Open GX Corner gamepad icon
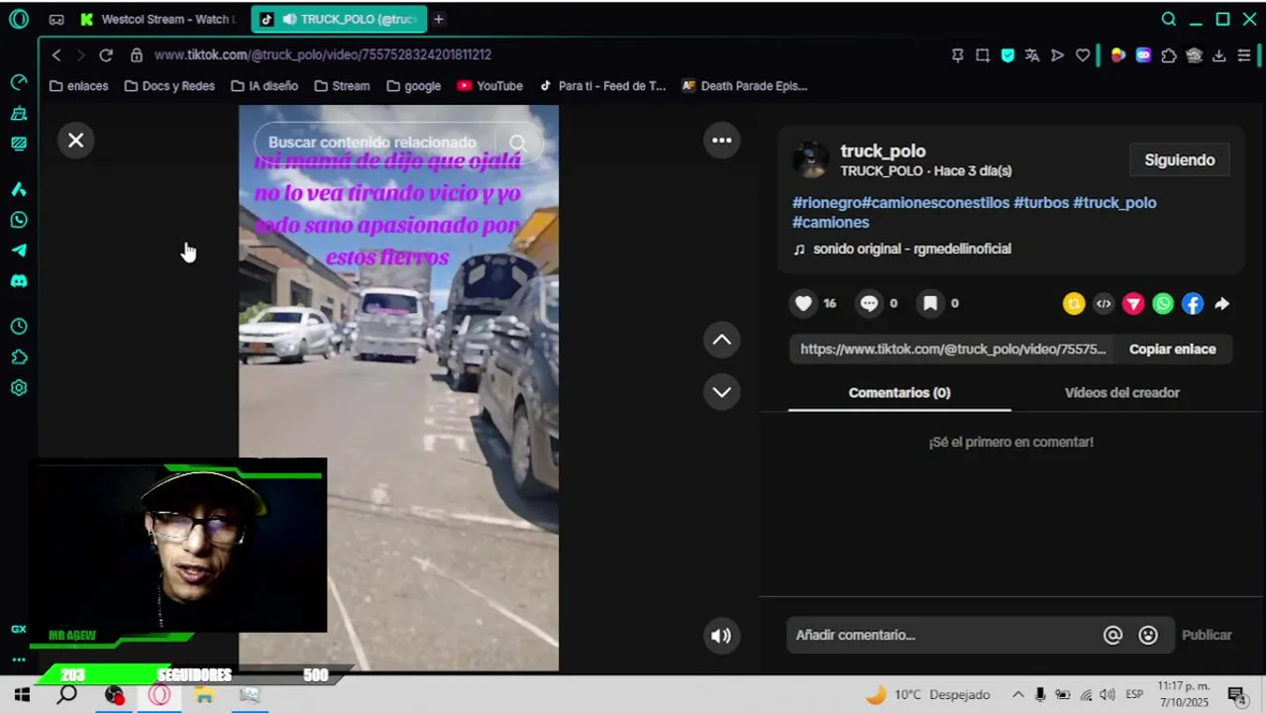Screen dimensions: 1266x713 coord(56,19)
